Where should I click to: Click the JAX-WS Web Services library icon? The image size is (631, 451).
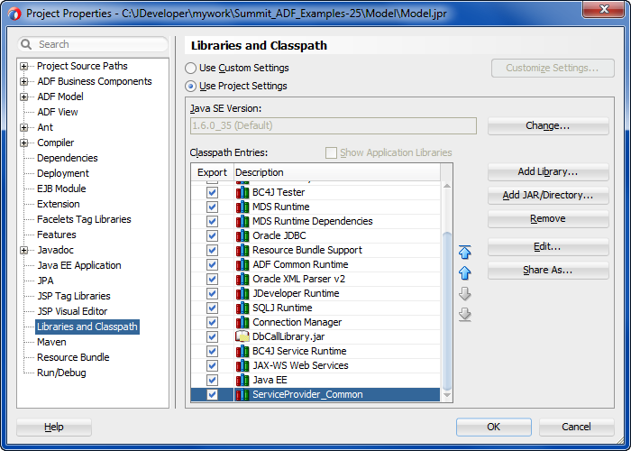[242, 365]
